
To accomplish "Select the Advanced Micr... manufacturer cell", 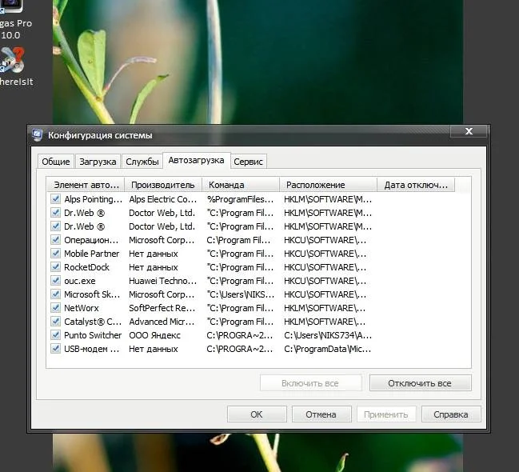I will coord(162,322).
